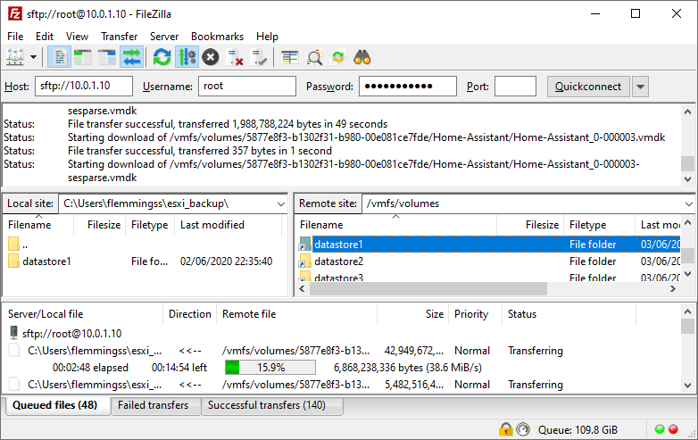This screenshot has width=698, height=440.
Task: Expand the Site Manager dropdown arrow
Action: [33, 57]
